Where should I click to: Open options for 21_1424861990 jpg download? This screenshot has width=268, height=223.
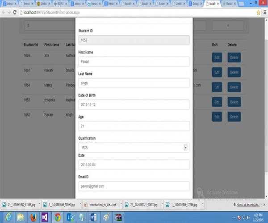click(40, 205)
